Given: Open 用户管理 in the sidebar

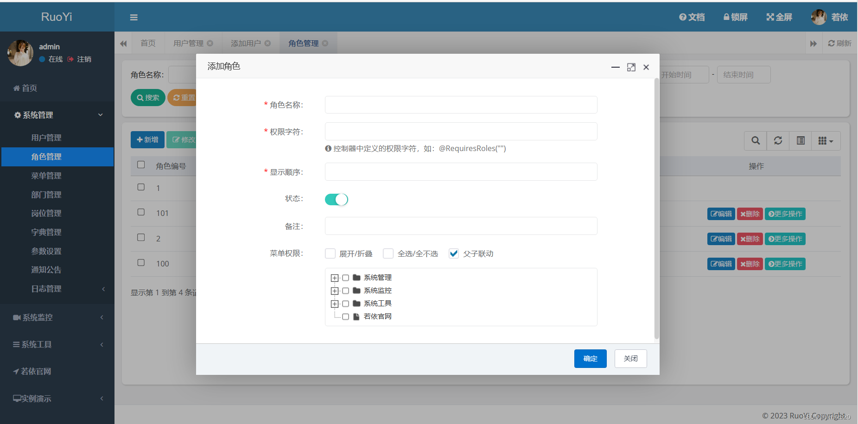Looking at the screenshot, I should (46, 138).
